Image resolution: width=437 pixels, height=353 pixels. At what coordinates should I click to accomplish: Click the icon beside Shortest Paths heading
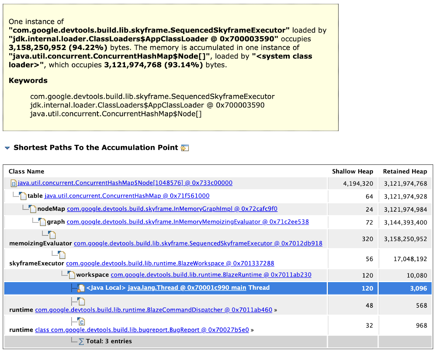click(185, 148)
